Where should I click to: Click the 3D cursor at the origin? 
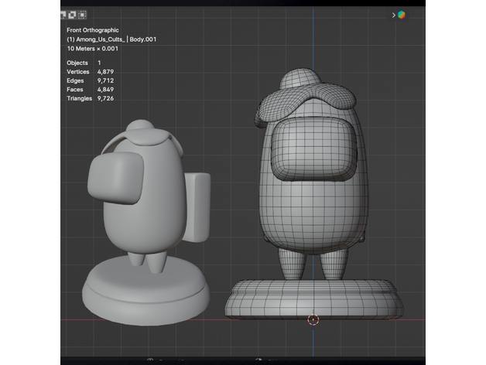click(x=313, y=319)
